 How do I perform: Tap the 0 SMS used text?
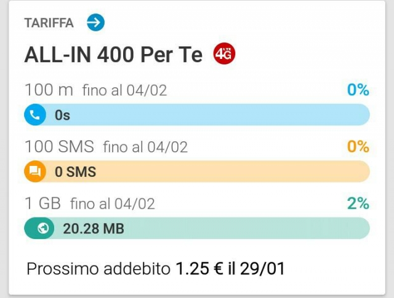75,172
